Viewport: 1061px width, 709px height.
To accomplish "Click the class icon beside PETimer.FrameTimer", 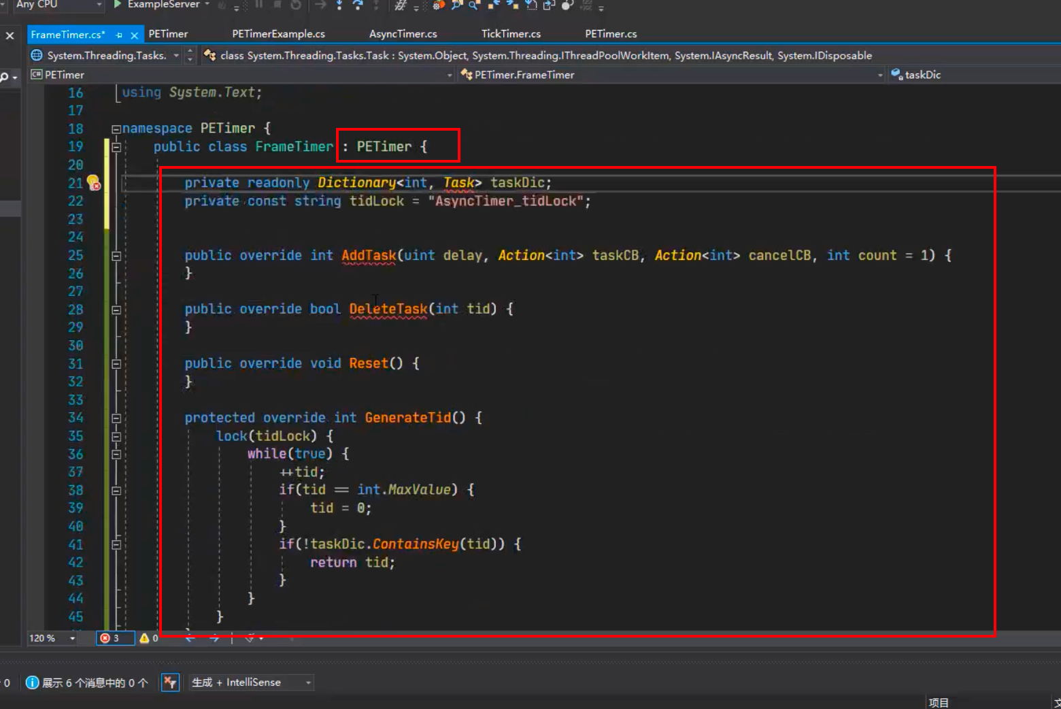I will point(467,75).
